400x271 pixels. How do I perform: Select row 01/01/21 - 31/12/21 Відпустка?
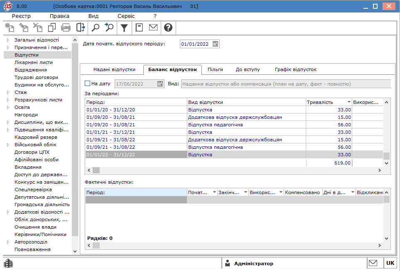(x=234, y=132)
